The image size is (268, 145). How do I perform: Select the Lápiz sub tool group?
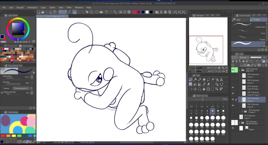pyautogui.click(x=240, y=20)
